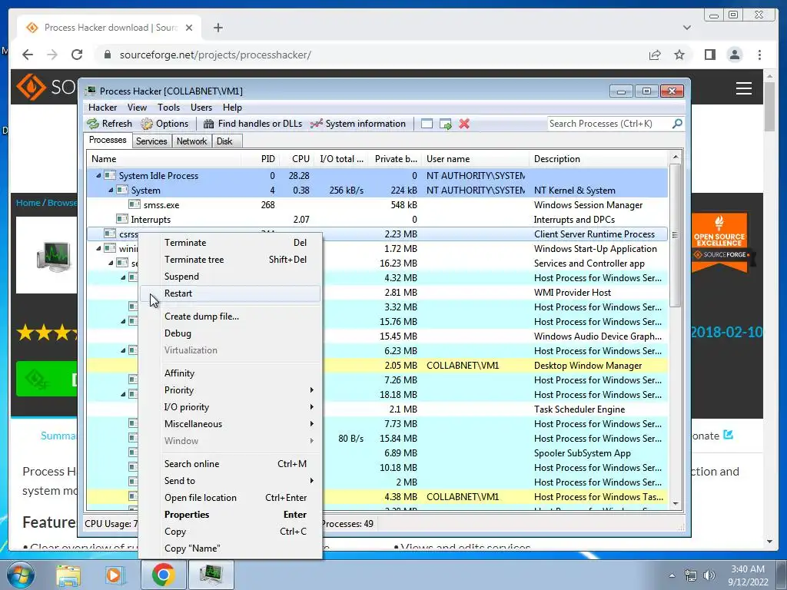787x590 pixels.
Task: Click Process Hacker taskbar icon
Action: click(211, 575)
